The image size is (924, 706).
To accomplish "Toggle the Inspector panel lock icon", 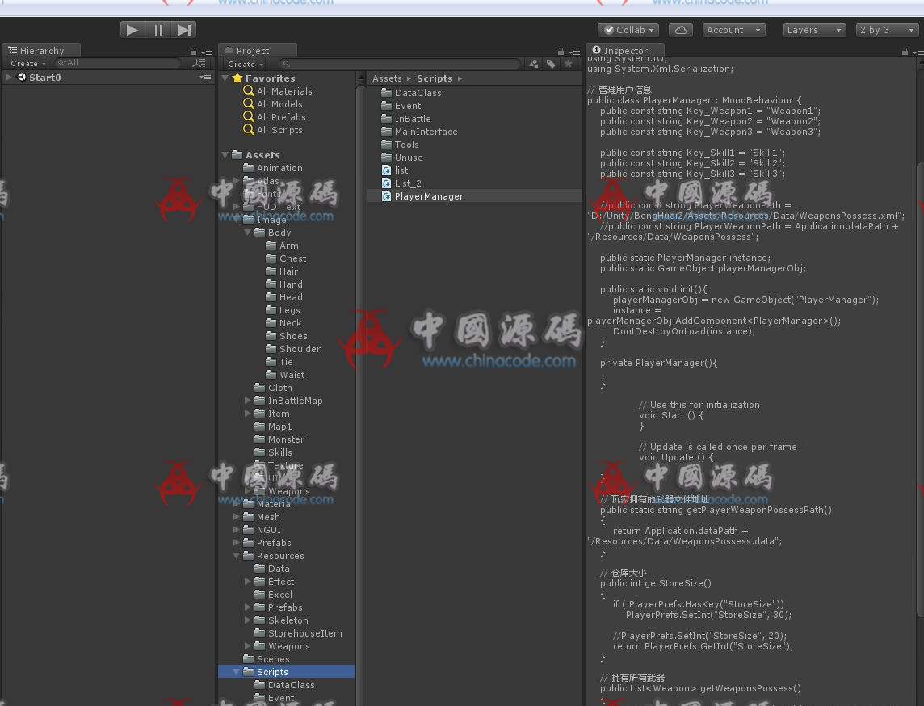I will [905, 52].
